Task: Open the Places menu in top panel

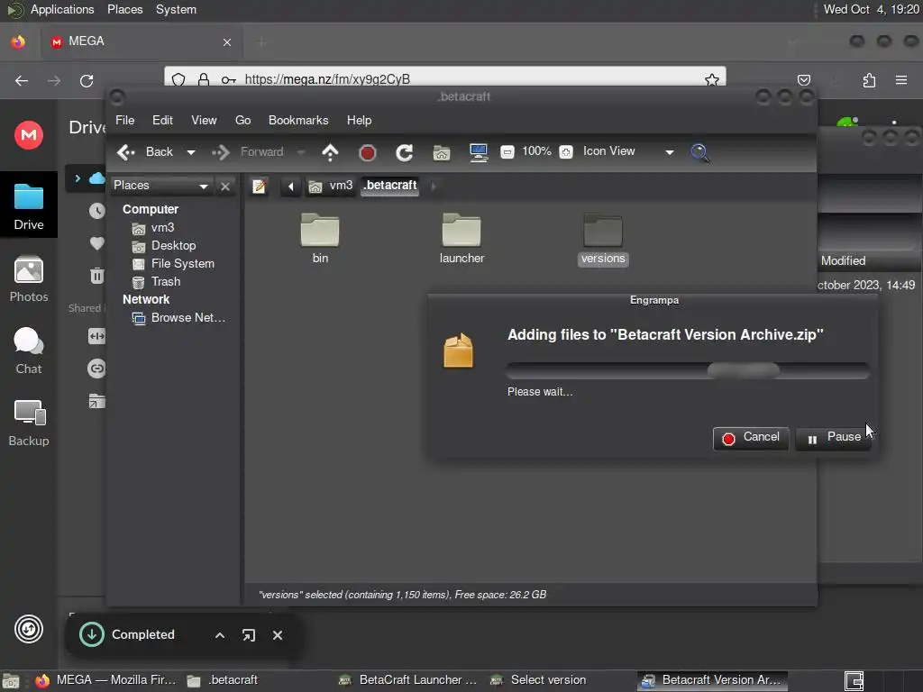Action: coord(124,9)
